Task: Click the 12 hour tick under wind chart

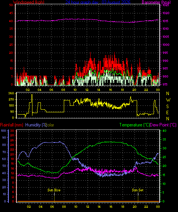Action: click(x=87, y=90)
